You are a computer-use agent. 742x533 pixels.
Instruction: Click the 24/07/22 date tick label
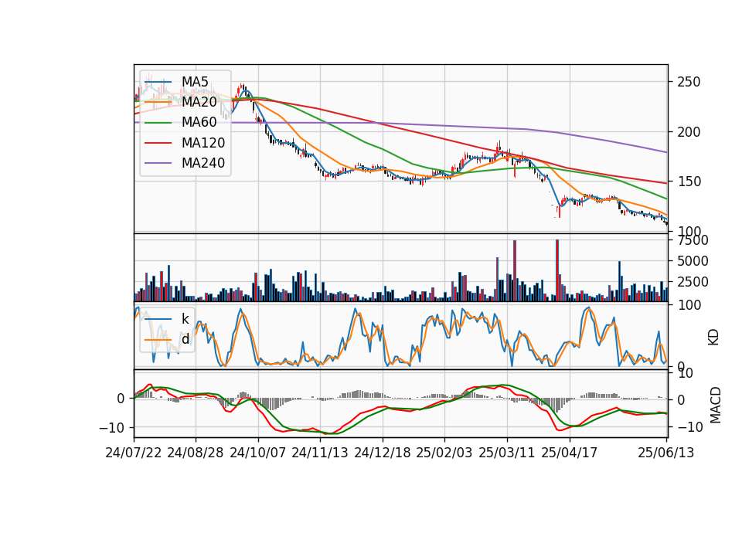click(134, 453)
